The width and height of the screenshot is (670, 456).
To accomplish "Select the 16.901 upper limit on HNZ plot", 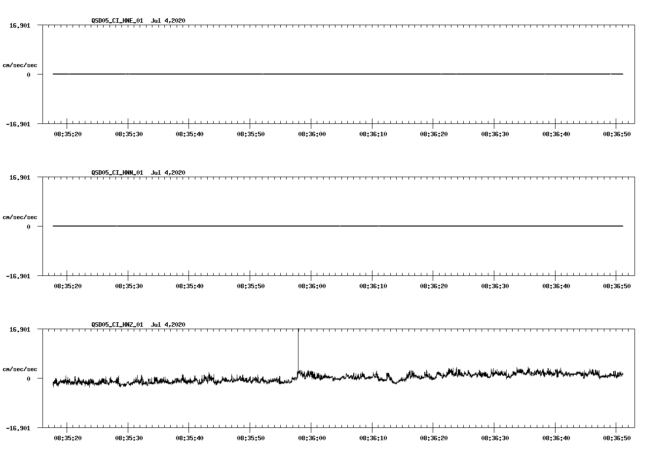I will pyautogui.click(x=20, y=330).
